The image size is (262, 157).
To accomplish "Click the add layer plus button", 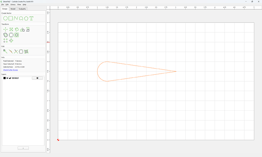I will click(x=23, y=148).
